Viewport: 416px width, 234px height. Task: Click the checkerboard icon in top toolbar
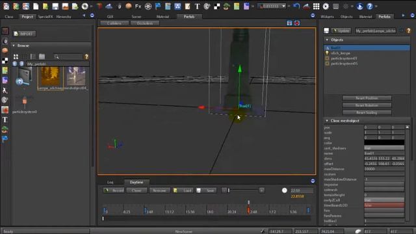tap(216, 6)
